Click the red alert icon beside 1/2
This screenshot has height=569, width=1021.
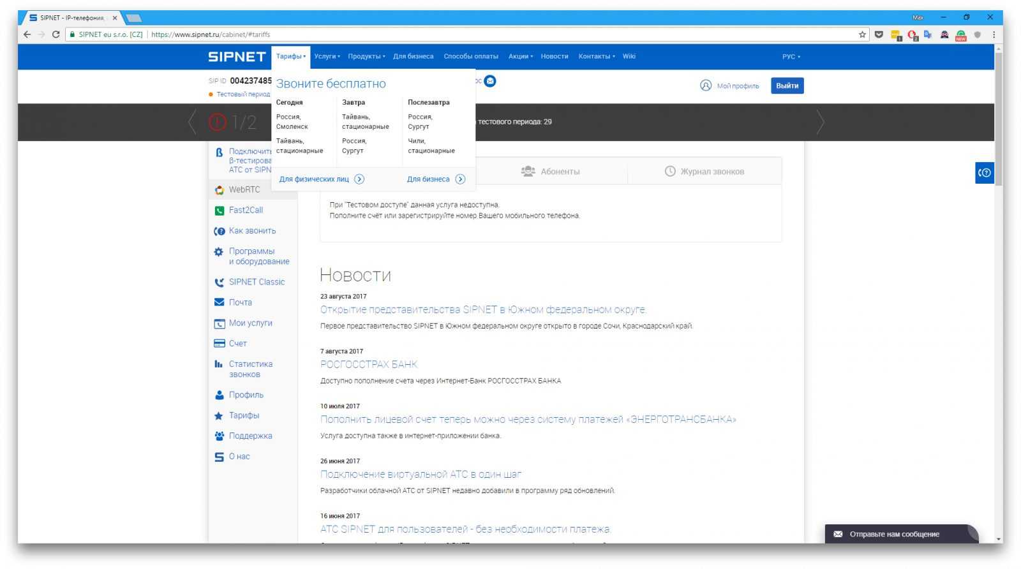pos(218,122)
